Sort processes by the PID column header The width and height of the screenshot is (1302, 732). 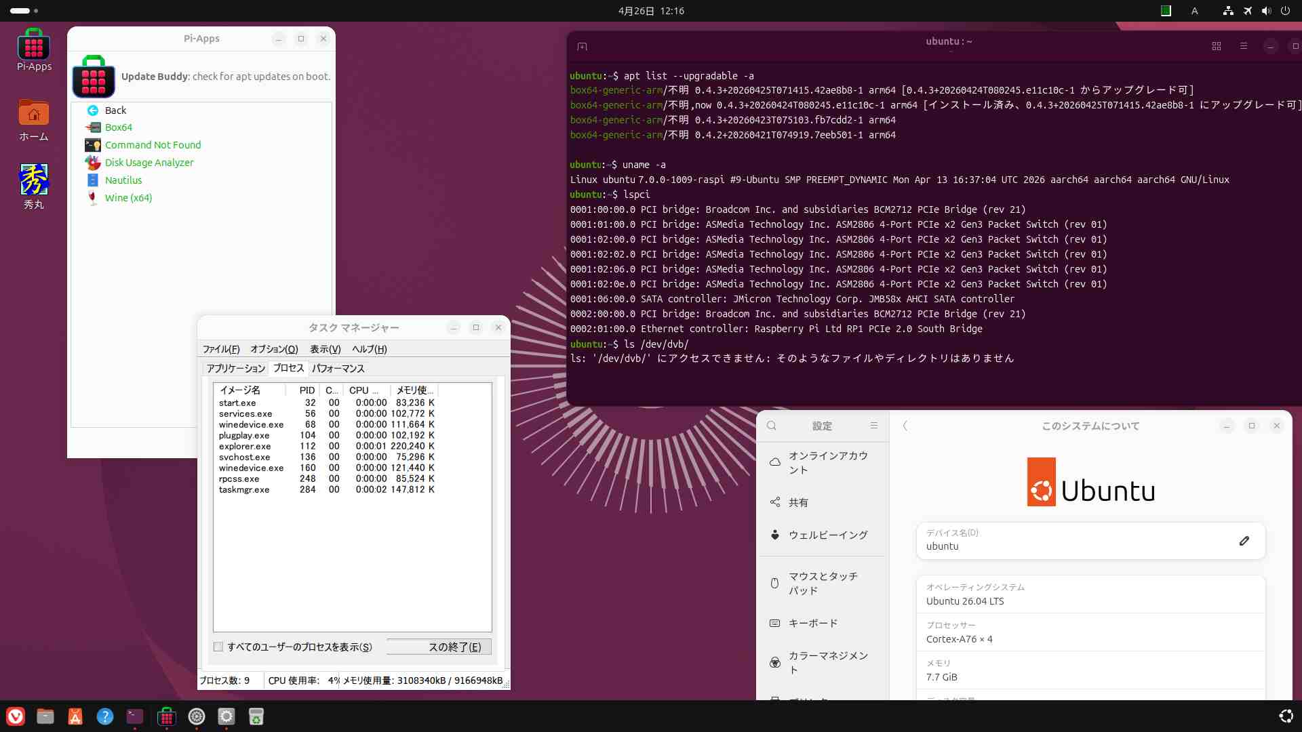[x=307, y=390]
